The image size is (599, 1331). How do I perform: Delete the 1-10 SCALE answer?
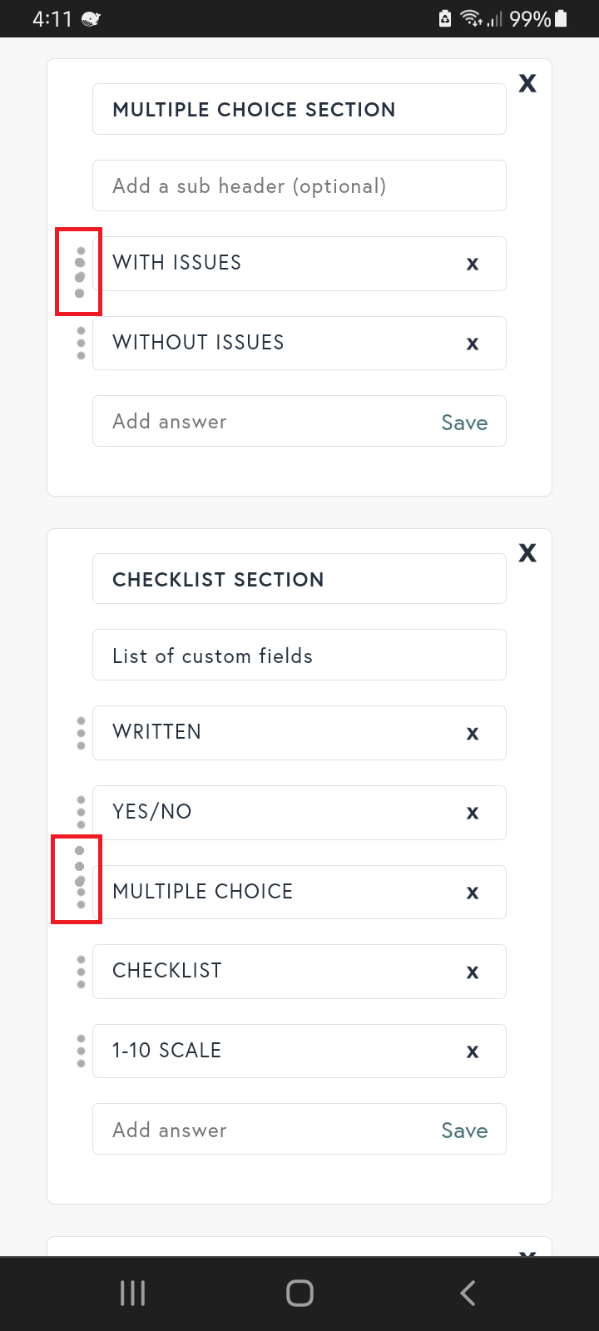473,1052
